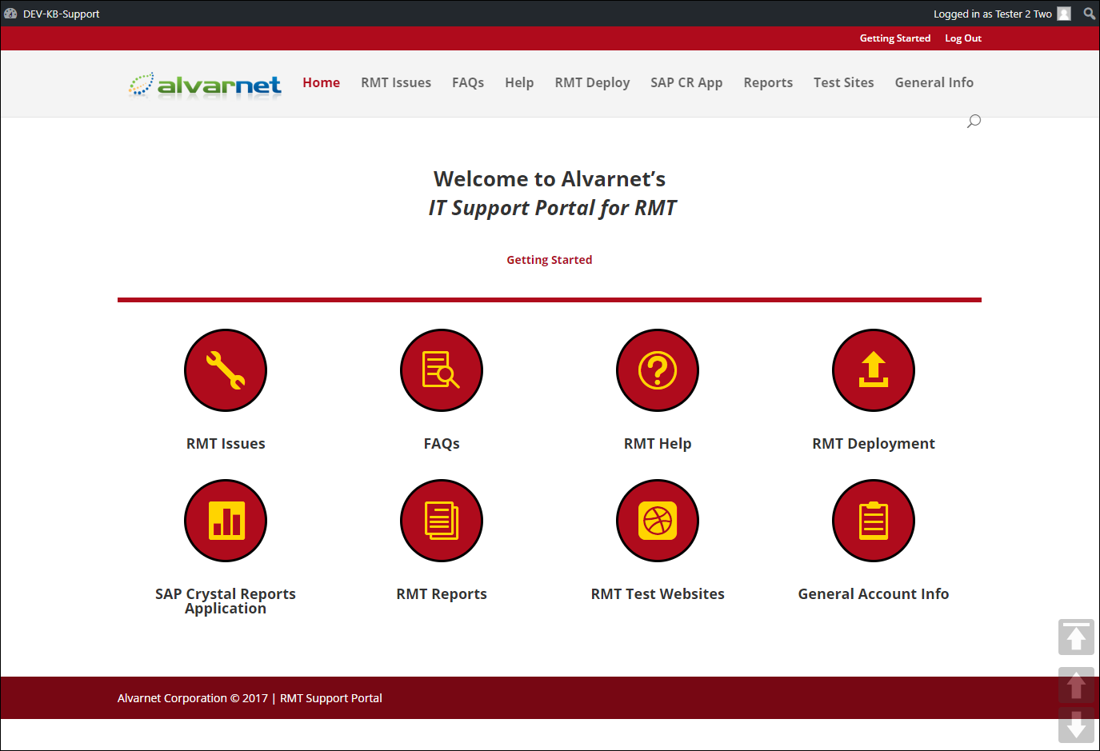Open the RMT Help question mark icon

[x=658, y=370]
